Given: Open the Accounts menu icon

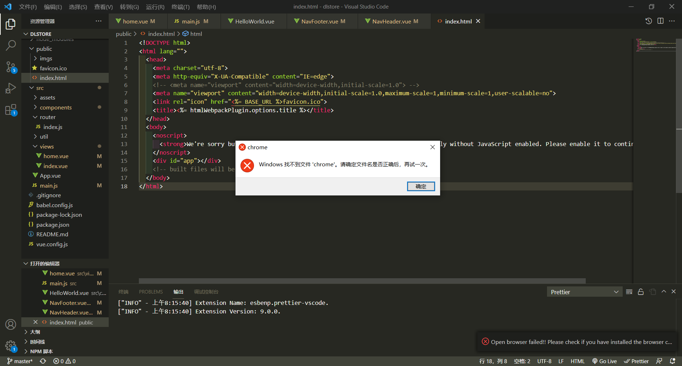Looking at the screenshot, I should tap(11, 324).
